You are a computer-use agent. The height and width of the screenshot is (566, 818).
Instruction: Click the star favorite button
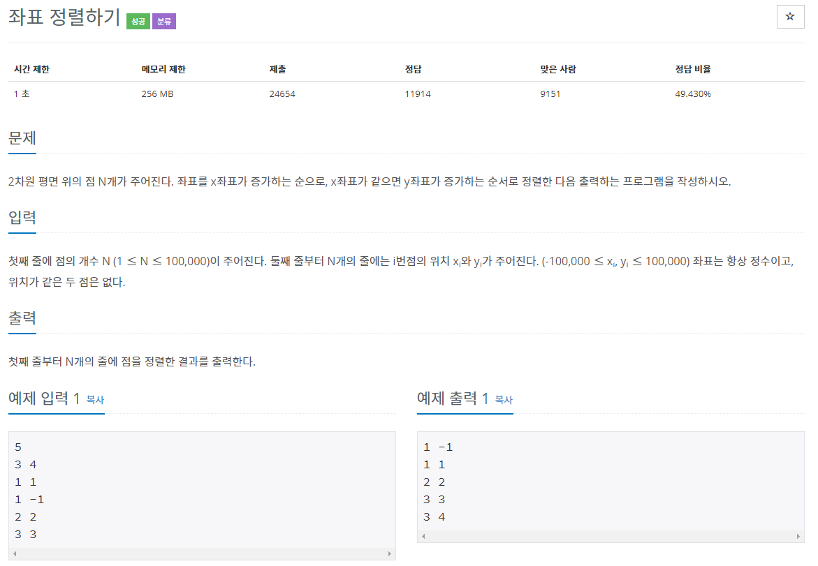(x=790, y=17)
